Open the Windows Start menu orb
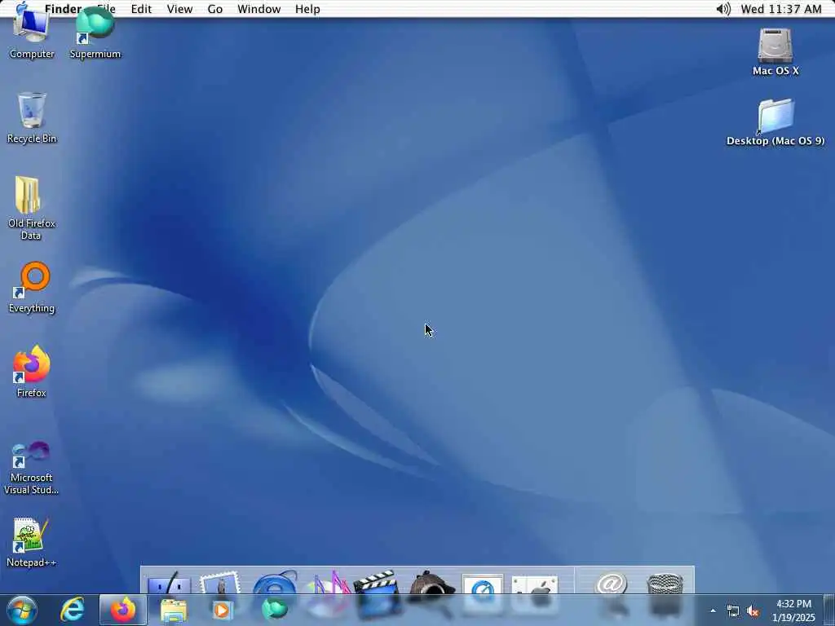This screenshot has width=835, height=626. [22, 610]
